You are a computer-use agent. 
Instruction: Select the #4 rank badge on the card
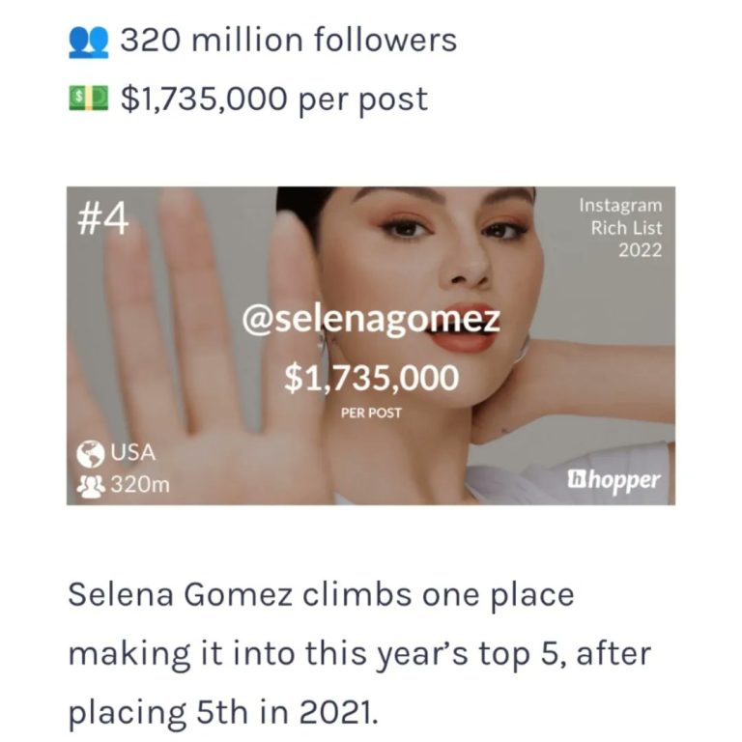[x=102, y=218]
